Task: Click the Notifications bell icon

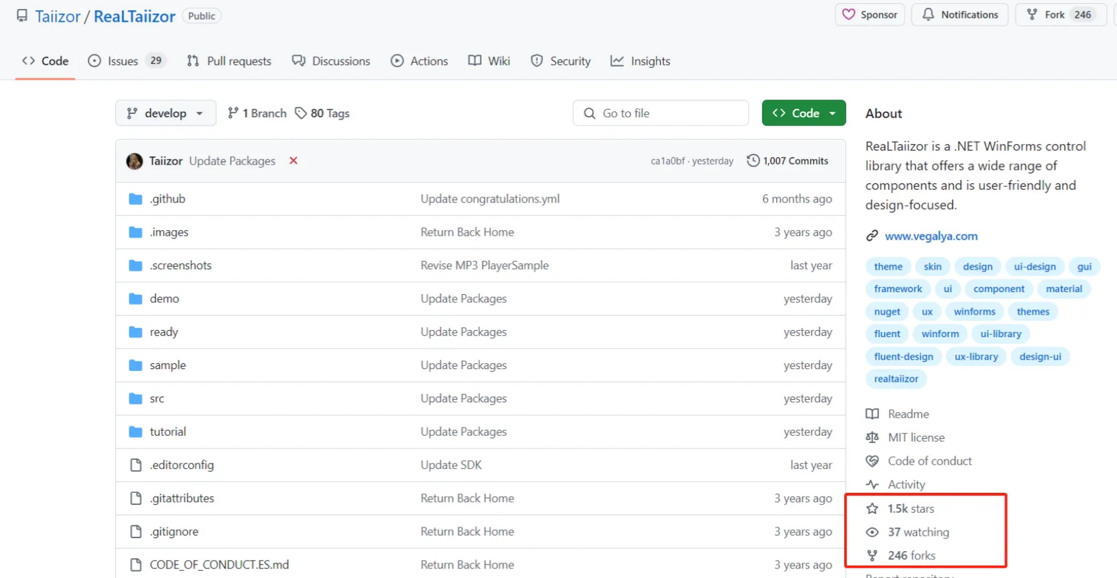Action: tap(928, 15)
